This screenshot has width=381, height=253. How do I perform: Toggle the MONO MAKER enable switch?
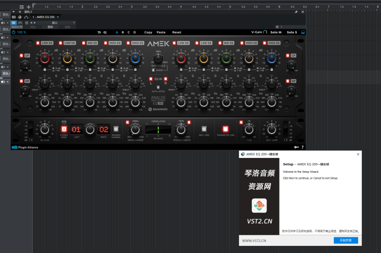(127, 122)
